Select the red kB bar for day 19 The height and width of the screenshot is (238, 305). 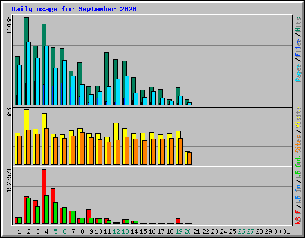point(178,221)
